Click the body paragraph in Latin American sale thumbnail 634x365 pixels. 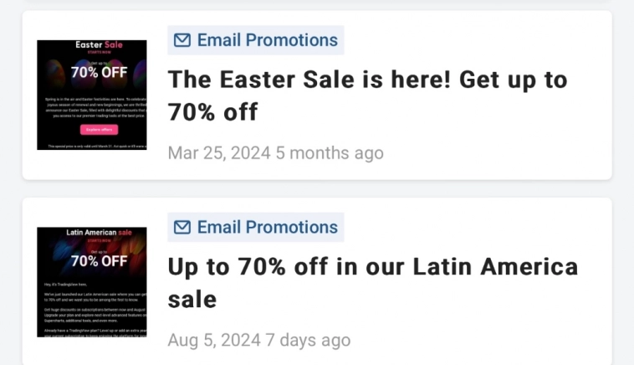(94, 308)
